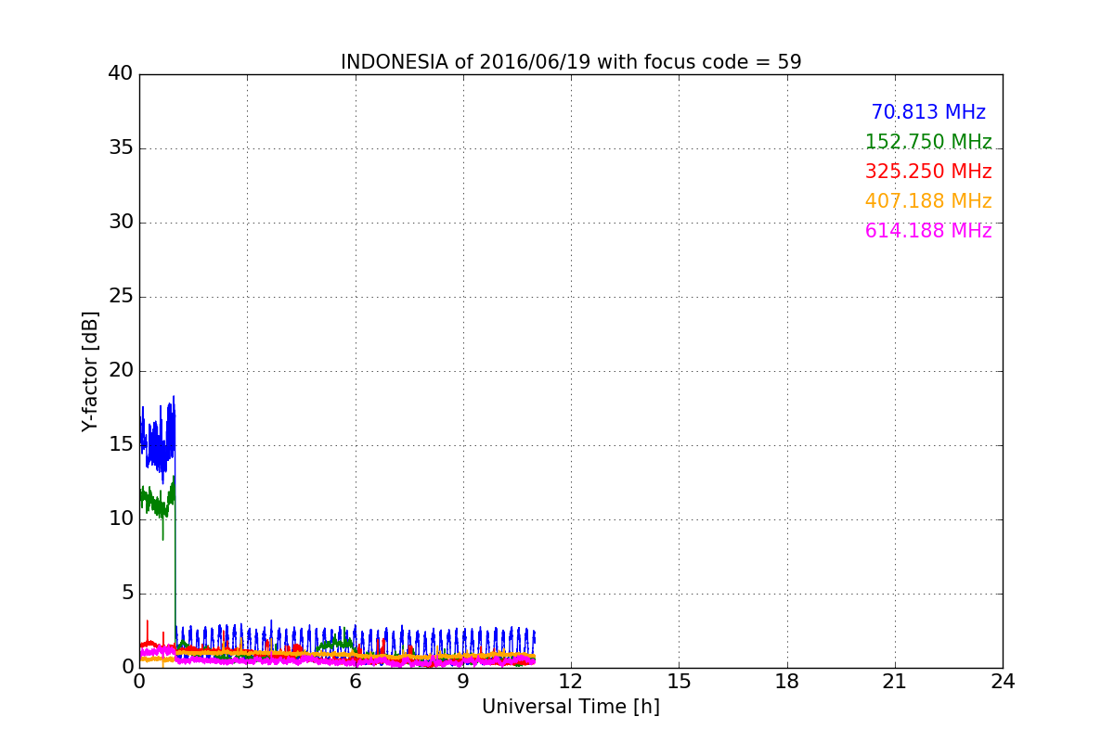Image resolution: width=1114 pixels, height=742 pixels.
Task: Click the x-axis tick value 18
Action: pyautogui.click(x=787, y=682)
